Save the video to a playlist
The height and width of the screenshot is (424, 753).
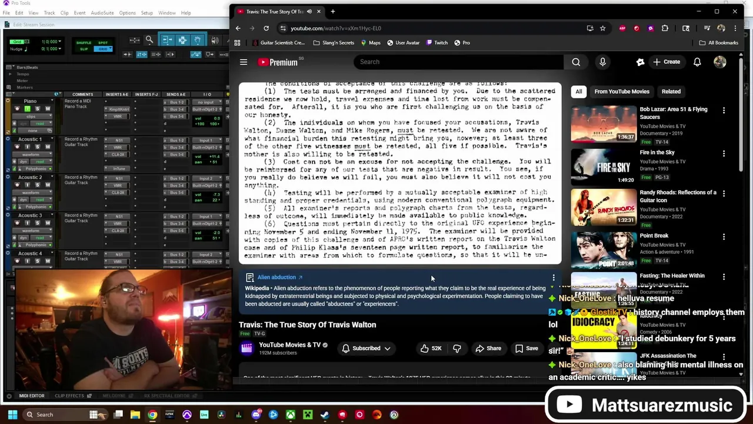[x=527, y=348]
